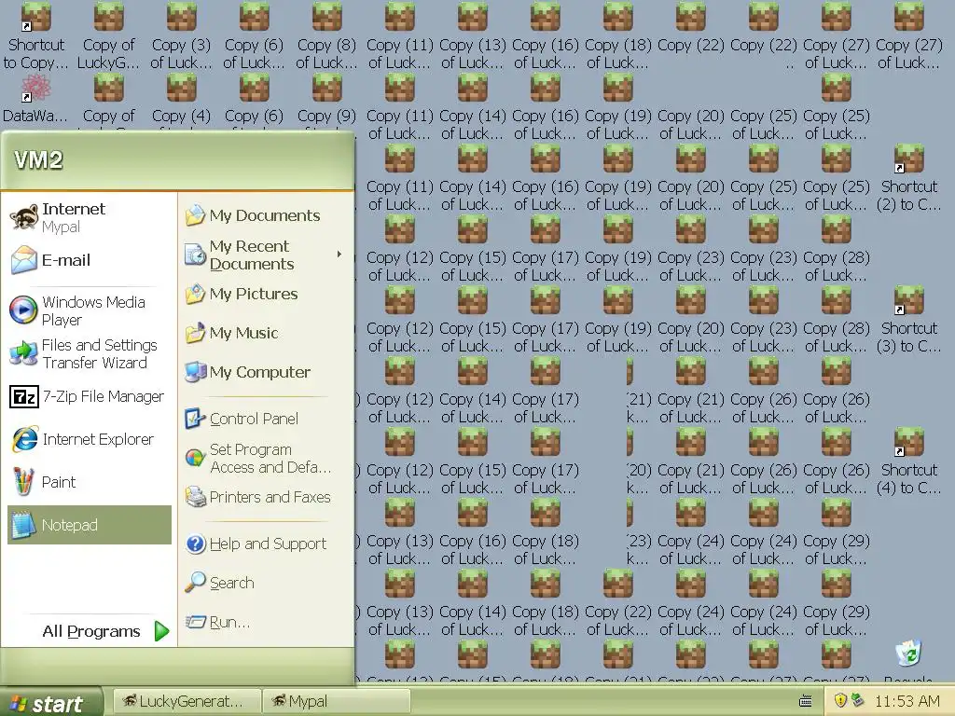This screenshot has width=955, height=716.
Task: Open My Music folder
Action: click(x=264, y=333)
